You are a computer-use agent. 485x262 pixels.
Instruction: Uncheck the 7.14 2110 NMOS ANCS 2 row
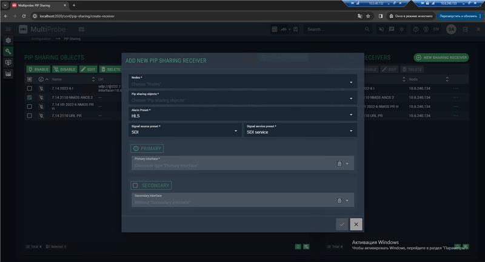30,97
